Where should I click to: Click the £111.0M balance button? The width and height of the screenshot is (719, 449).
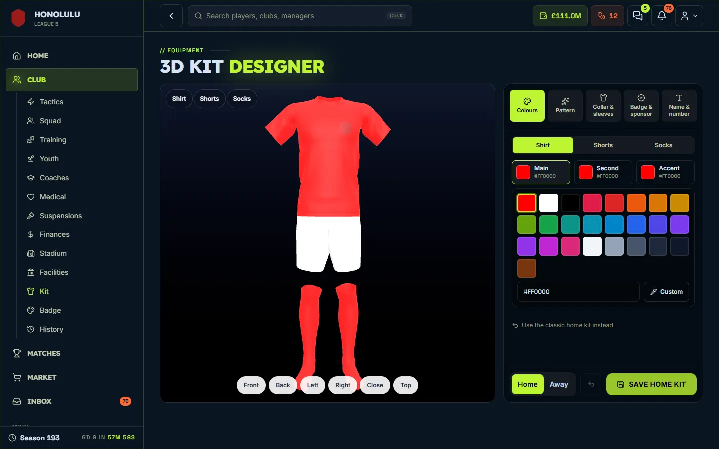[x=560, y=16]
